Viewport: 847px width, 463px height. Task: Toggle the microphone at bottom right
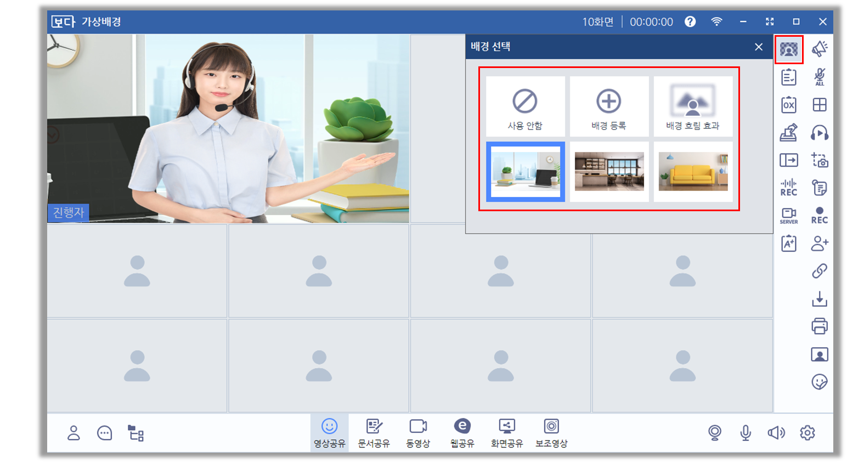[746, 433]
